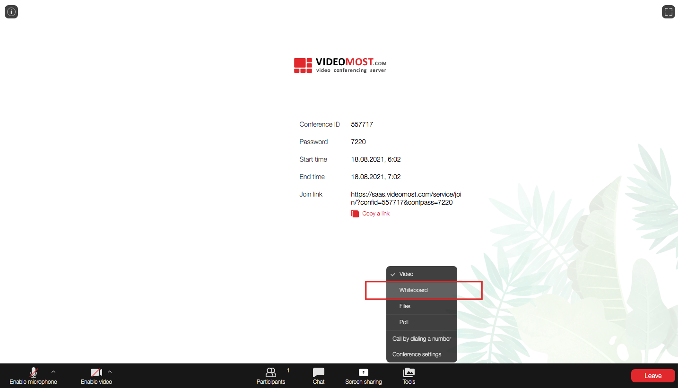This screenshot has width=678, height=388.
Task: Open the Participants panel
Action: [x=271, y=376]
